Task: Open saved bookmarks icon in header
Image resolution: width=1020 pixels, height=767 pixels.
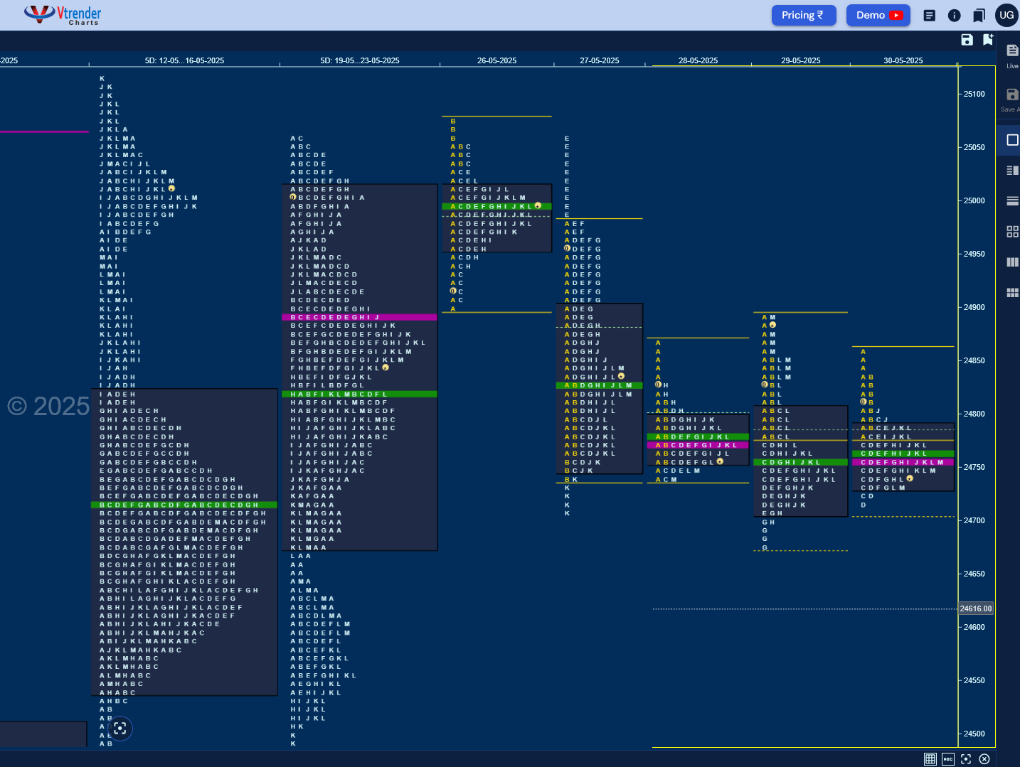Action: [x=979, y=15]
